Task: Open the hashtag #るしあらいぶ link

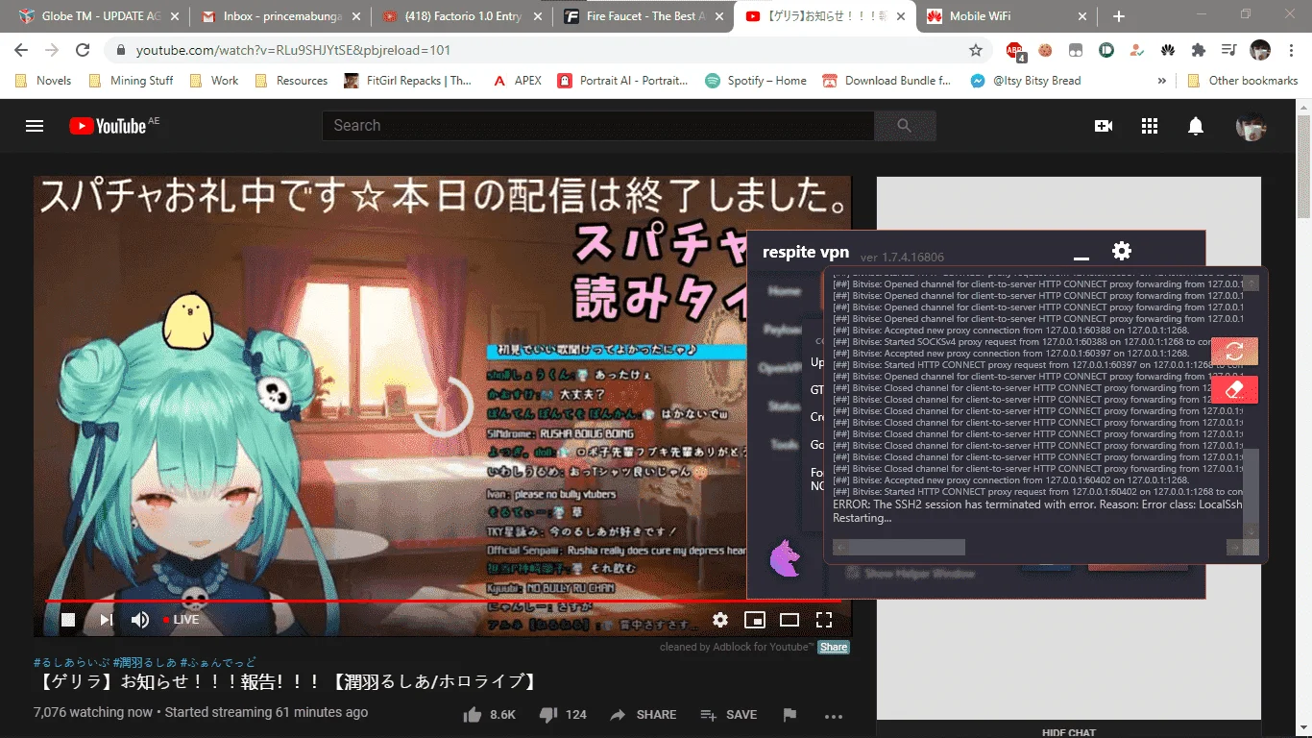Action: (x=71, y=662)
